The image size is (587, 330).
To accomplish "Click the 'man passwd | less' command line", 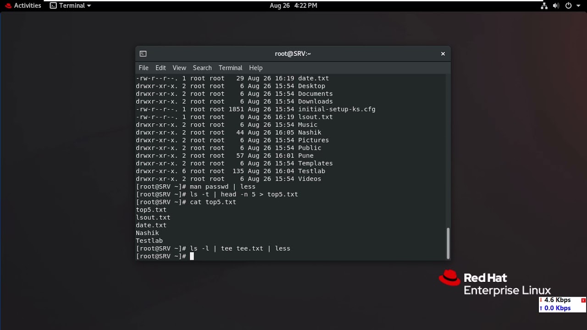I will (x=222, y=187).
